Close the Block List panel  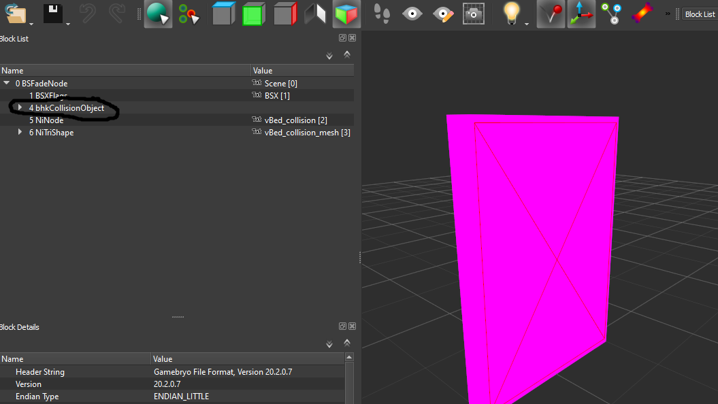point(352,38)
